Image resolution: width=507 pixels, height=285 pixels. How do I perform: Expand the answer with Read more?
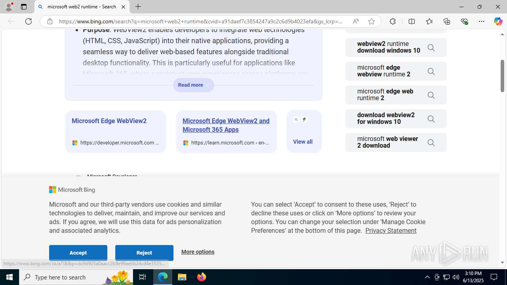click(x=193, y=85)
